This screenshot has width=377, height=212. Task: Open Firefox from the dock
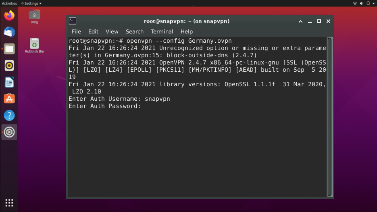(9, 16)
